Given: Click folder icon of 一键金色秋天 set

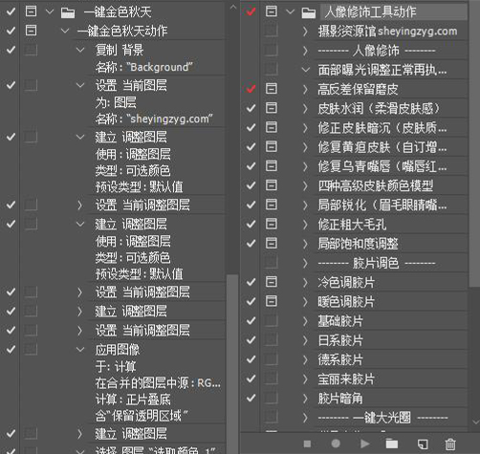Looking at the screenshot, I should pos(68,12).
